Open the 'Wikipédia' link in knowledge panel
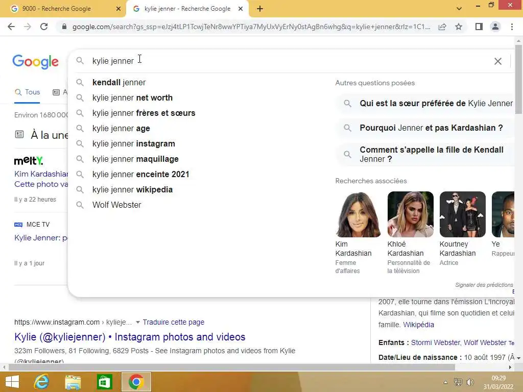 (x=418, y=325)
